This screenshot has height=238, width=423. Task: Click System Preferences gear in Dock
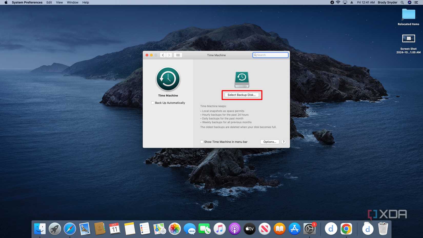point(309,229)
